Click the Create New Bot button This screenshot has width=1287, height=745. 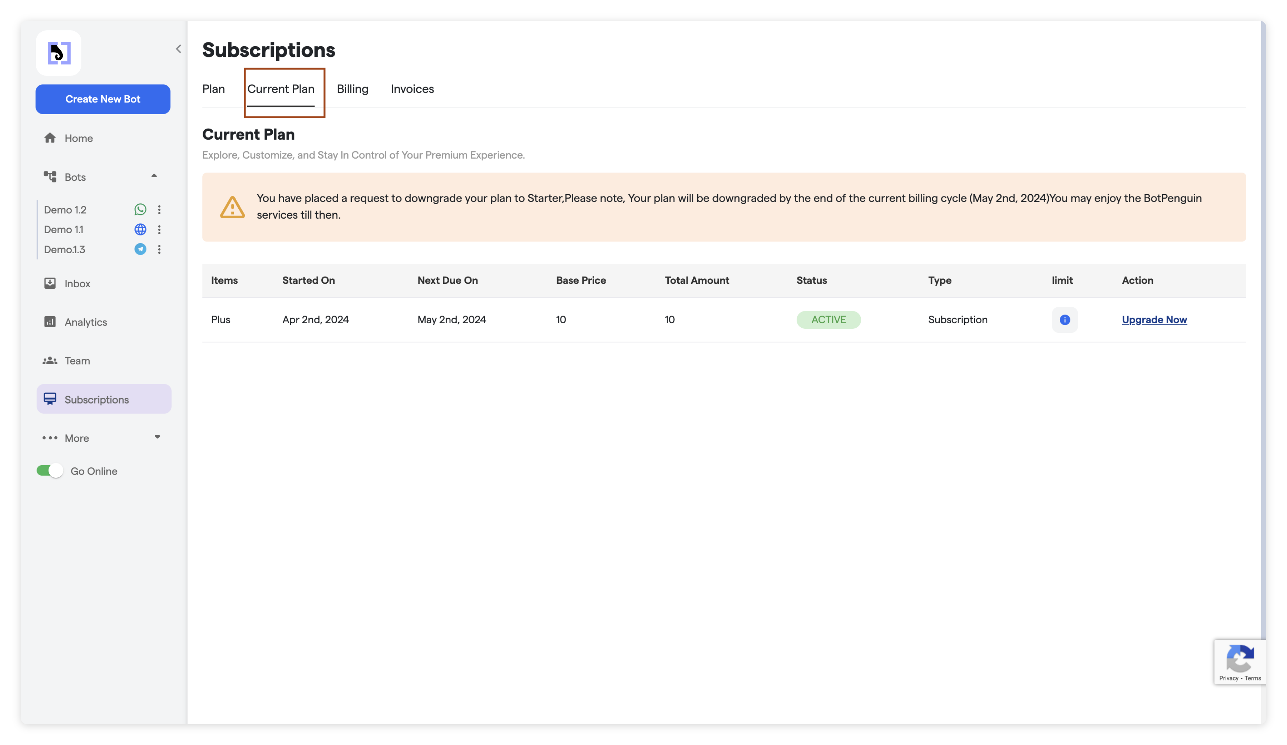[x=103, y=99]
